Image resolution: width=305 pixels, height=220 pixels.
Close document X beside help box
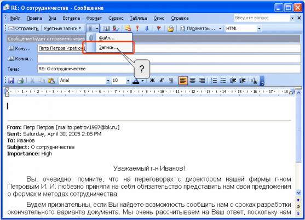pos(299,18)
